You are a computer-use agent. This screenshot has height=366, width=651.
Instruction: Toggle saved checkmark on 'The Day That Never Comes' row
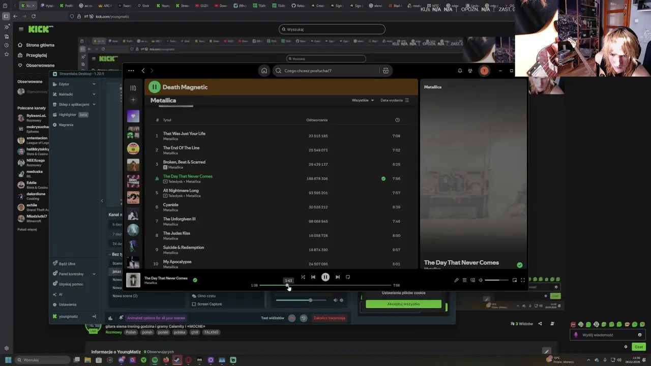pyautogui.click(x=383, y=178)
